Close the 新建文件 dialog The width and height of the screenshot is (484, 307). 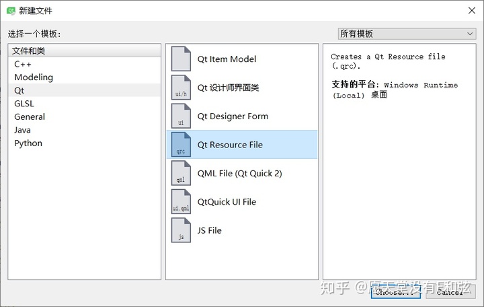click(472, 11)
